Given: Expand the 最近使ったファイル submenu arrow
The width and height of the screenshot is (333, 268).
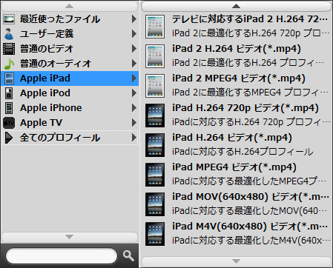Looking at the screenshot, I should (134, 19).
